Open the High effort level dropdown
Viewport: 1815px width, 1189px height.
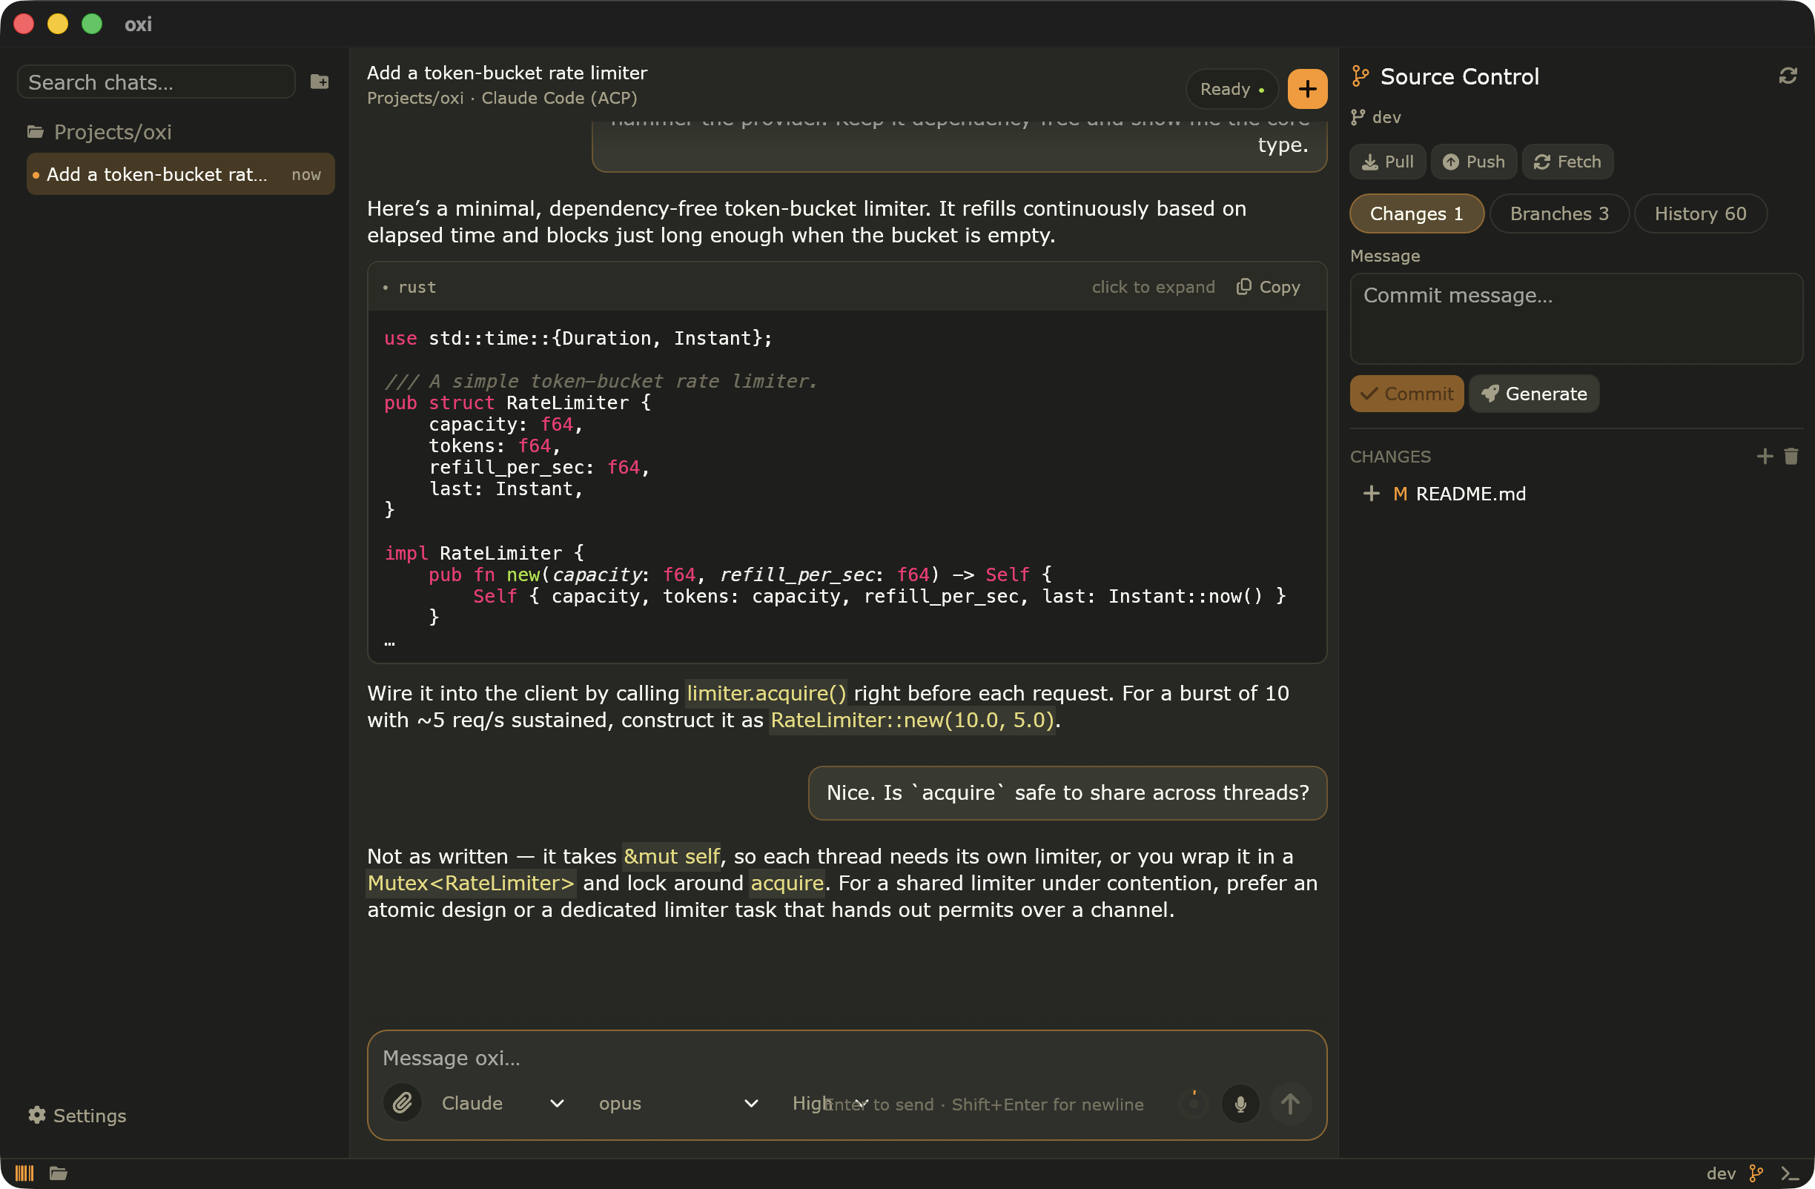(x=830, y=1103)
